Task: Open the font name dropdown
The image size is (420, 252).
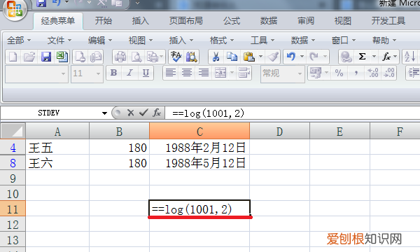Action: 64,73
